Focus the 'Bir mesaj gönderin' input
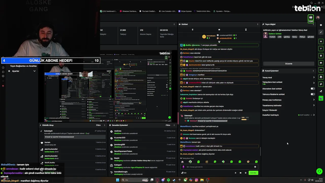This screenshot has height=183, width=325. (220, 167)
